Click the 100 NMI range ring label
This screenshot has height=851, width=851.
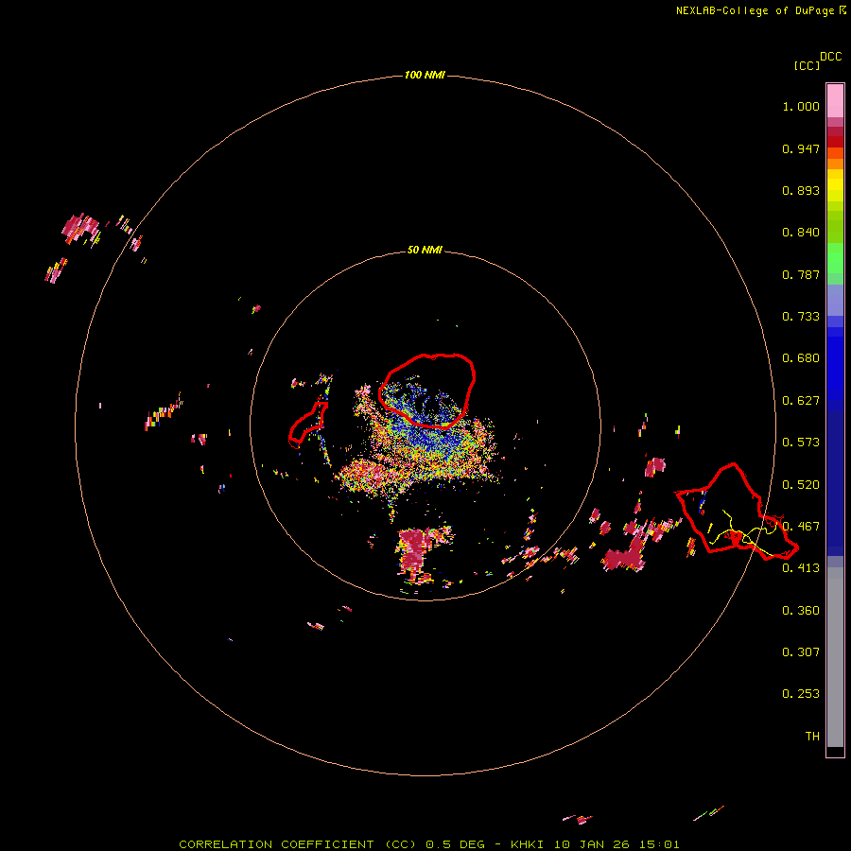point(425,75)
